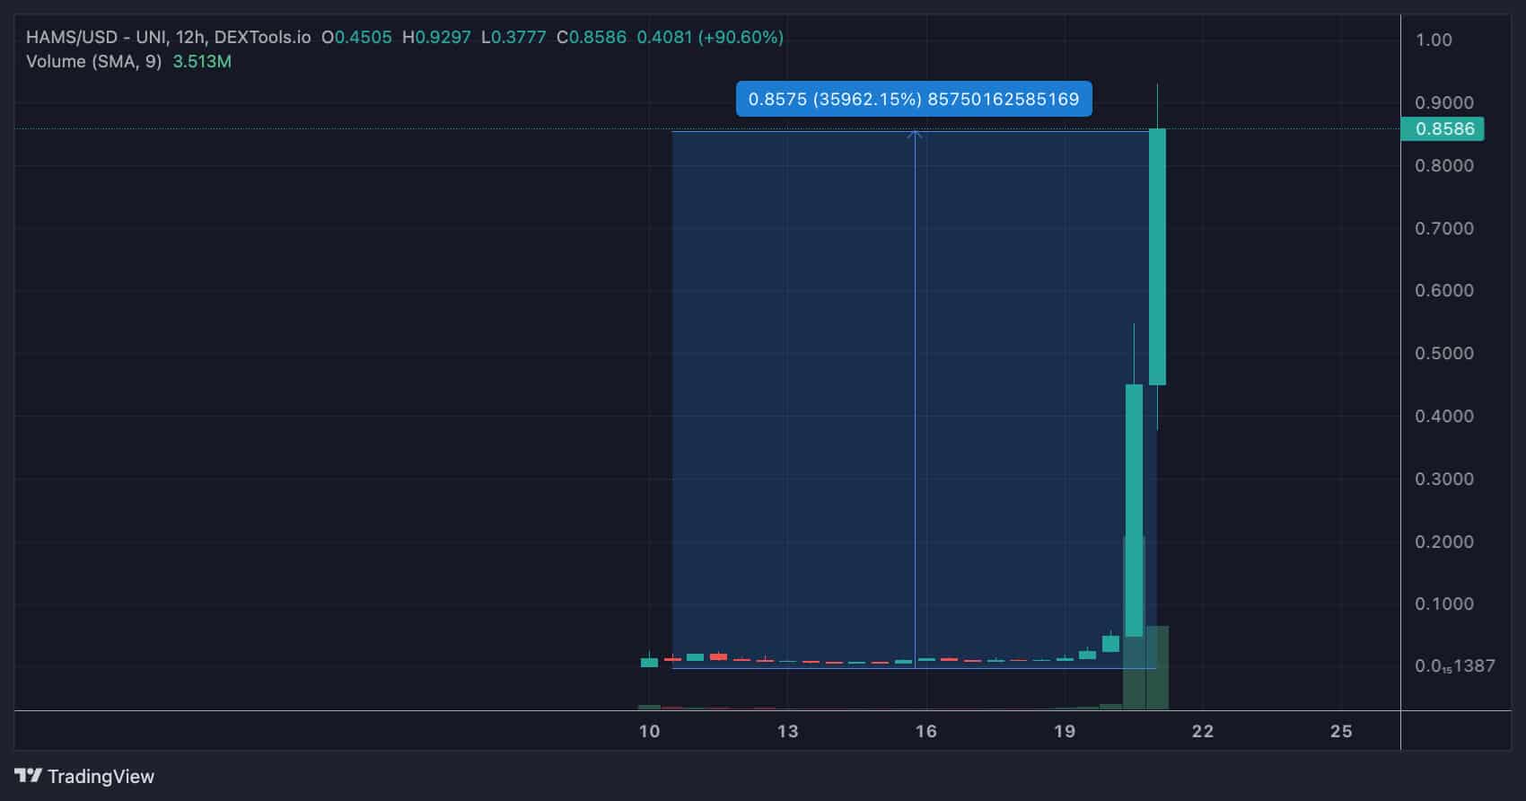
Task: Click the TradingView logo icon
Action: 28,776
